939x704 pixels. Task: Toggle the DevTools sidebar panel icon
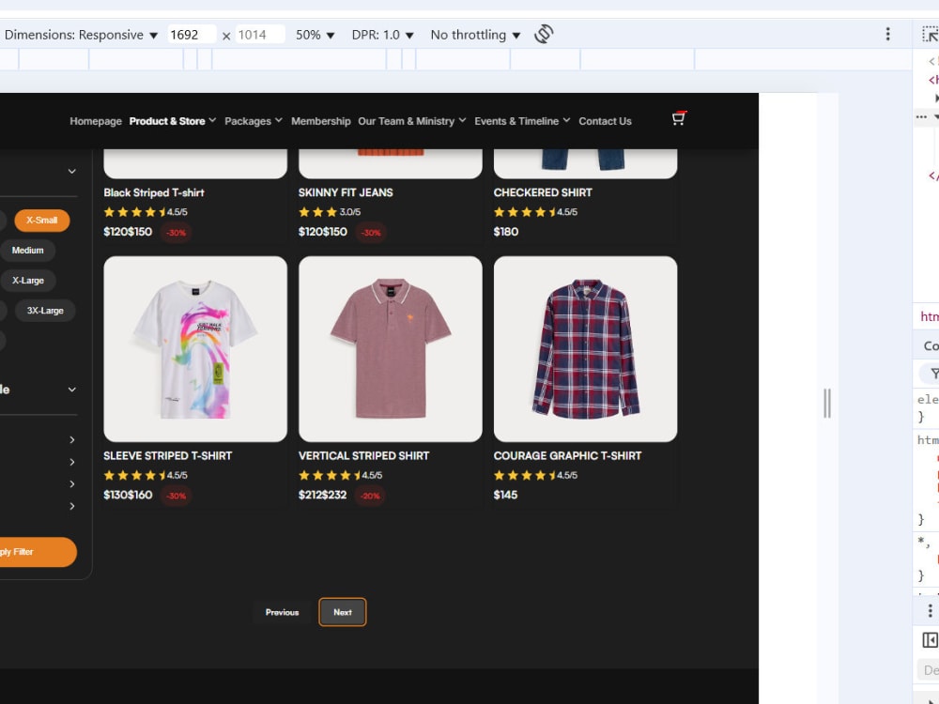point(930,639)
